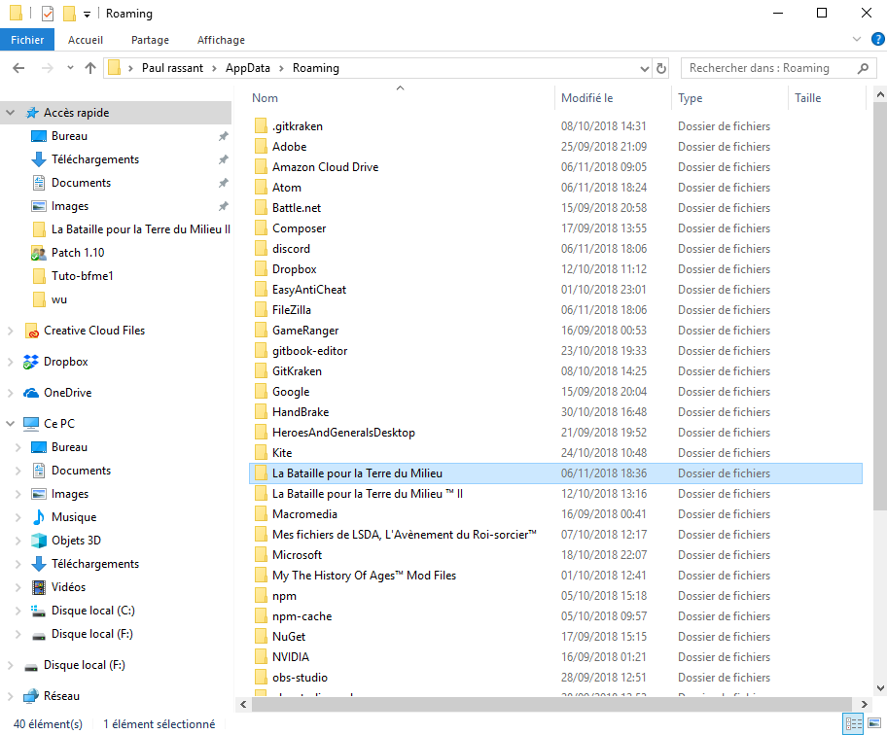Click the FileZilla folder icon

coord(261,309)
